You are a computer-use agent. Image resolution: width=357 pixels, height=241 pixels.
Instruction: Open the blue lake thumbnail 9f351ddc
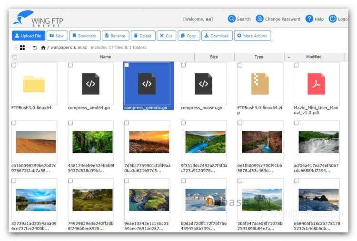[x=205, y=142]
